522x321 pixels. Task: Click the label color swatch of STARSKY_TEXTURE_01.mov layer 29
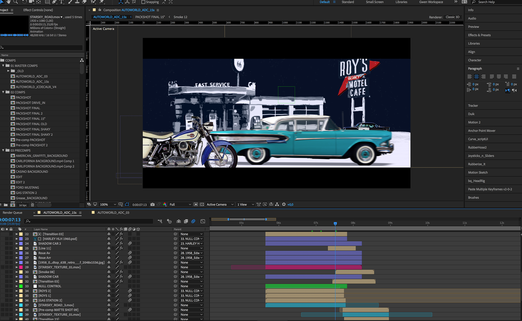[x=21, y=267]
